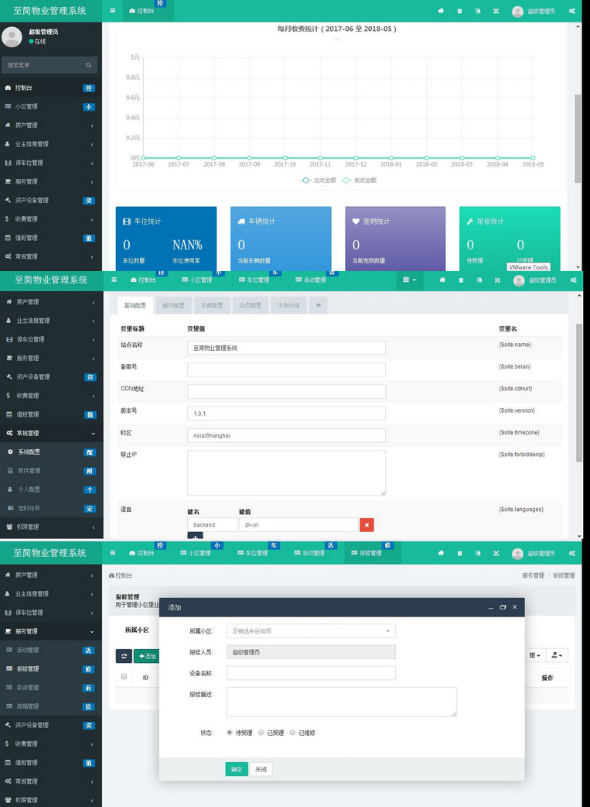Click the 禁止IP textarea
Image resolution: width=590 pixels, height=807 pixels.
[x=286, y=473]
